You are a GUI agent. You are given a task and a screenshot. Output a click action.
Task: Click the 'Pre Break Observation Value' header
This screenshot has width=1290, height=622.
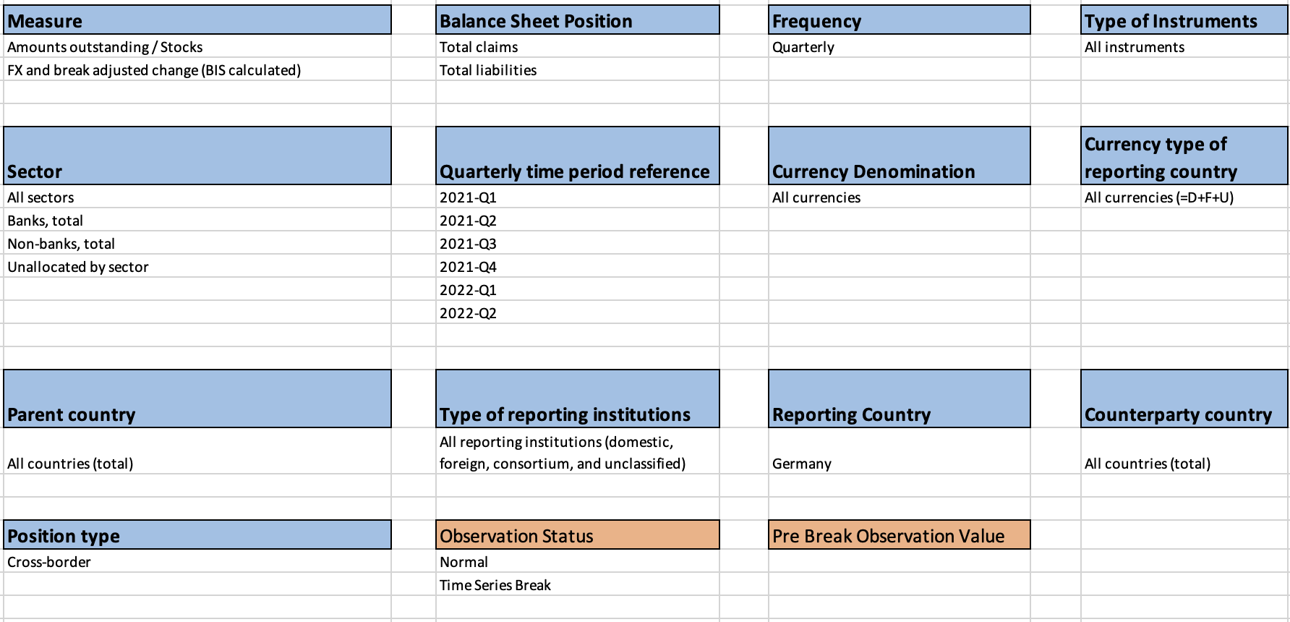pos(899,535)
